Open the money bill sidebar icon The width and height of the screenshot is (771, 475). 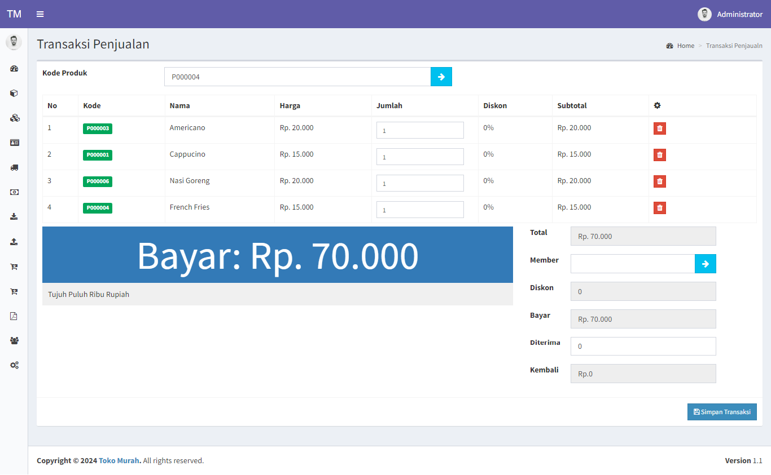coord(14,192)
